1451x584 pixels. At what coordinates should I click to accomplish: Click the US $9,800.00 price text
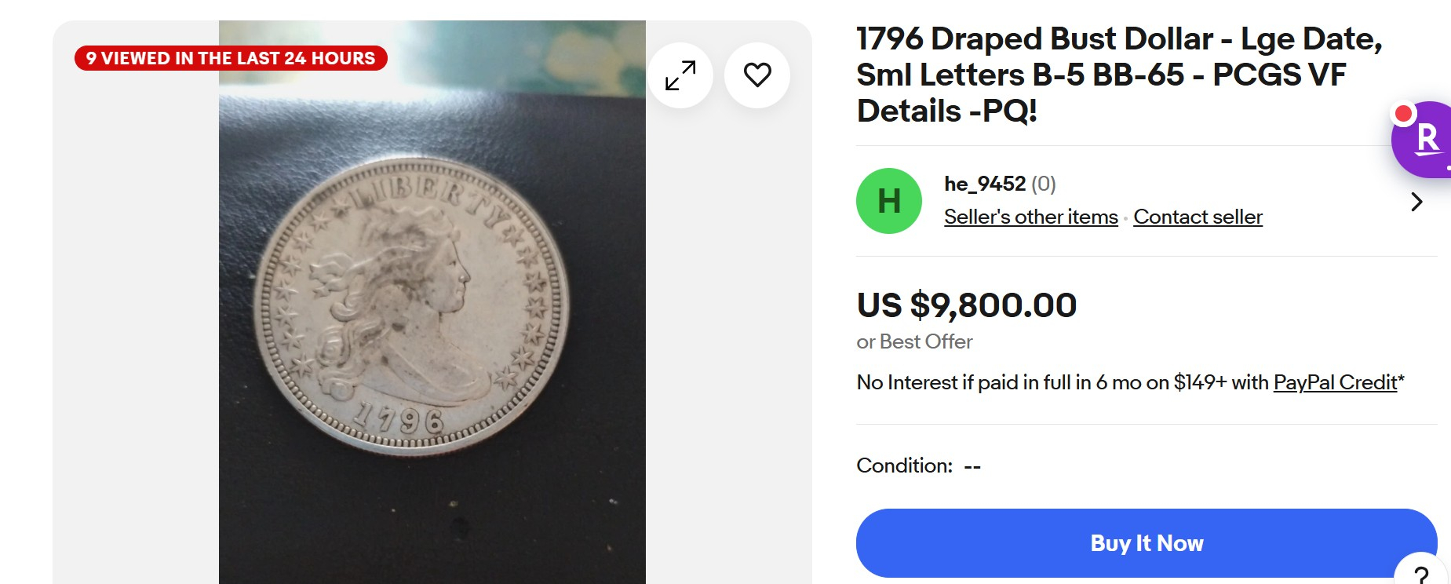967,305
